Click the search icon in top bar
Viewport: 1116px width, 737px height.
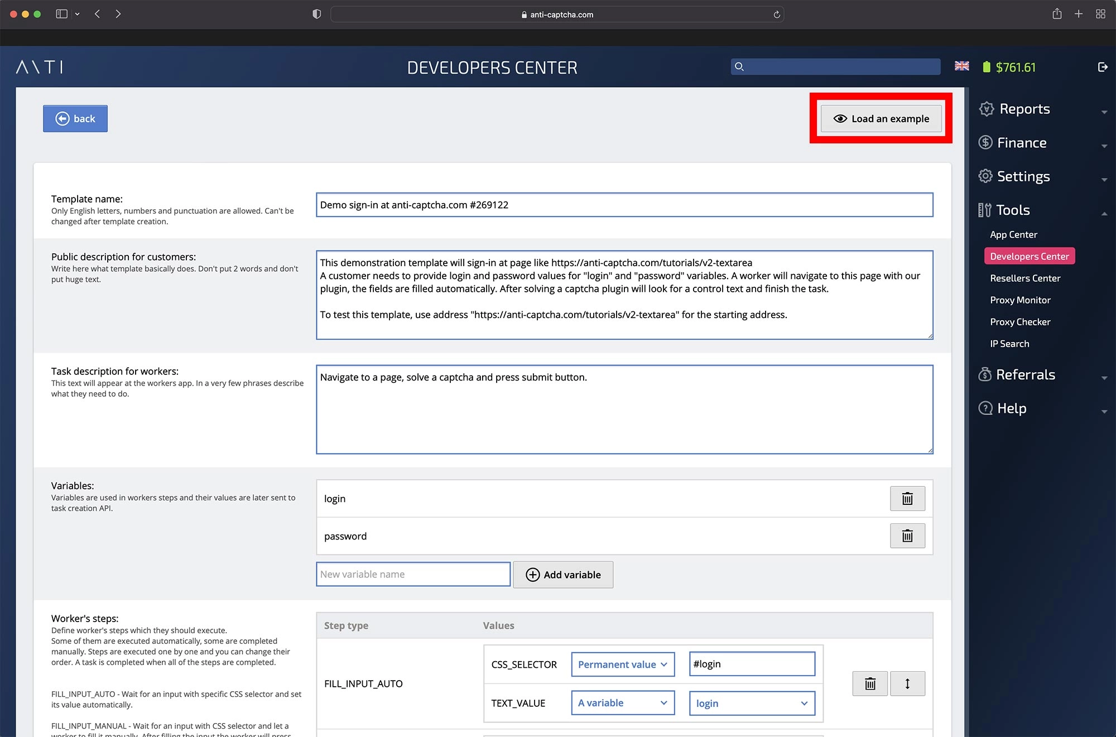[x=740, y=66]
